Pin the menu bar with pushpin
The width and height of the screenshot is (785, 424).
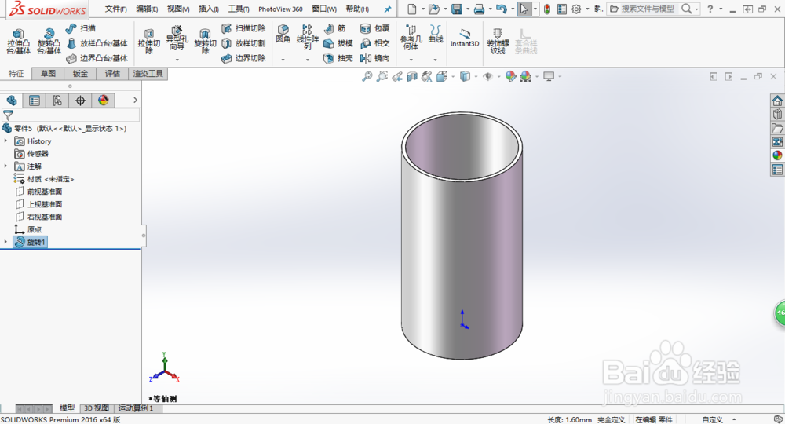(387, 9)
